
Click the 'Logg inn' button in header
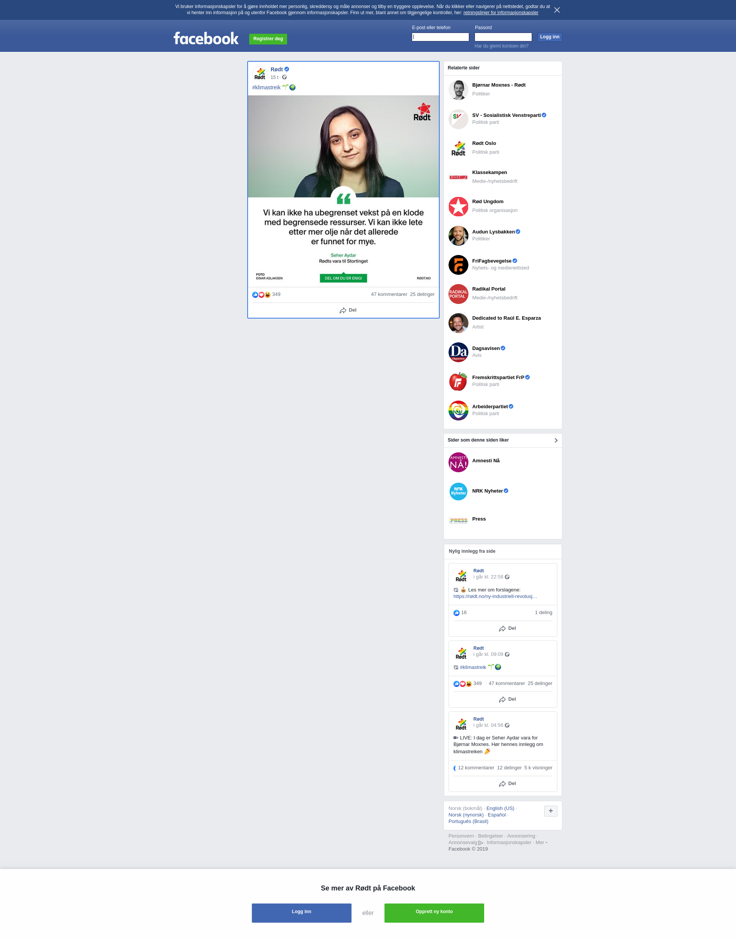tap(549, 37)
